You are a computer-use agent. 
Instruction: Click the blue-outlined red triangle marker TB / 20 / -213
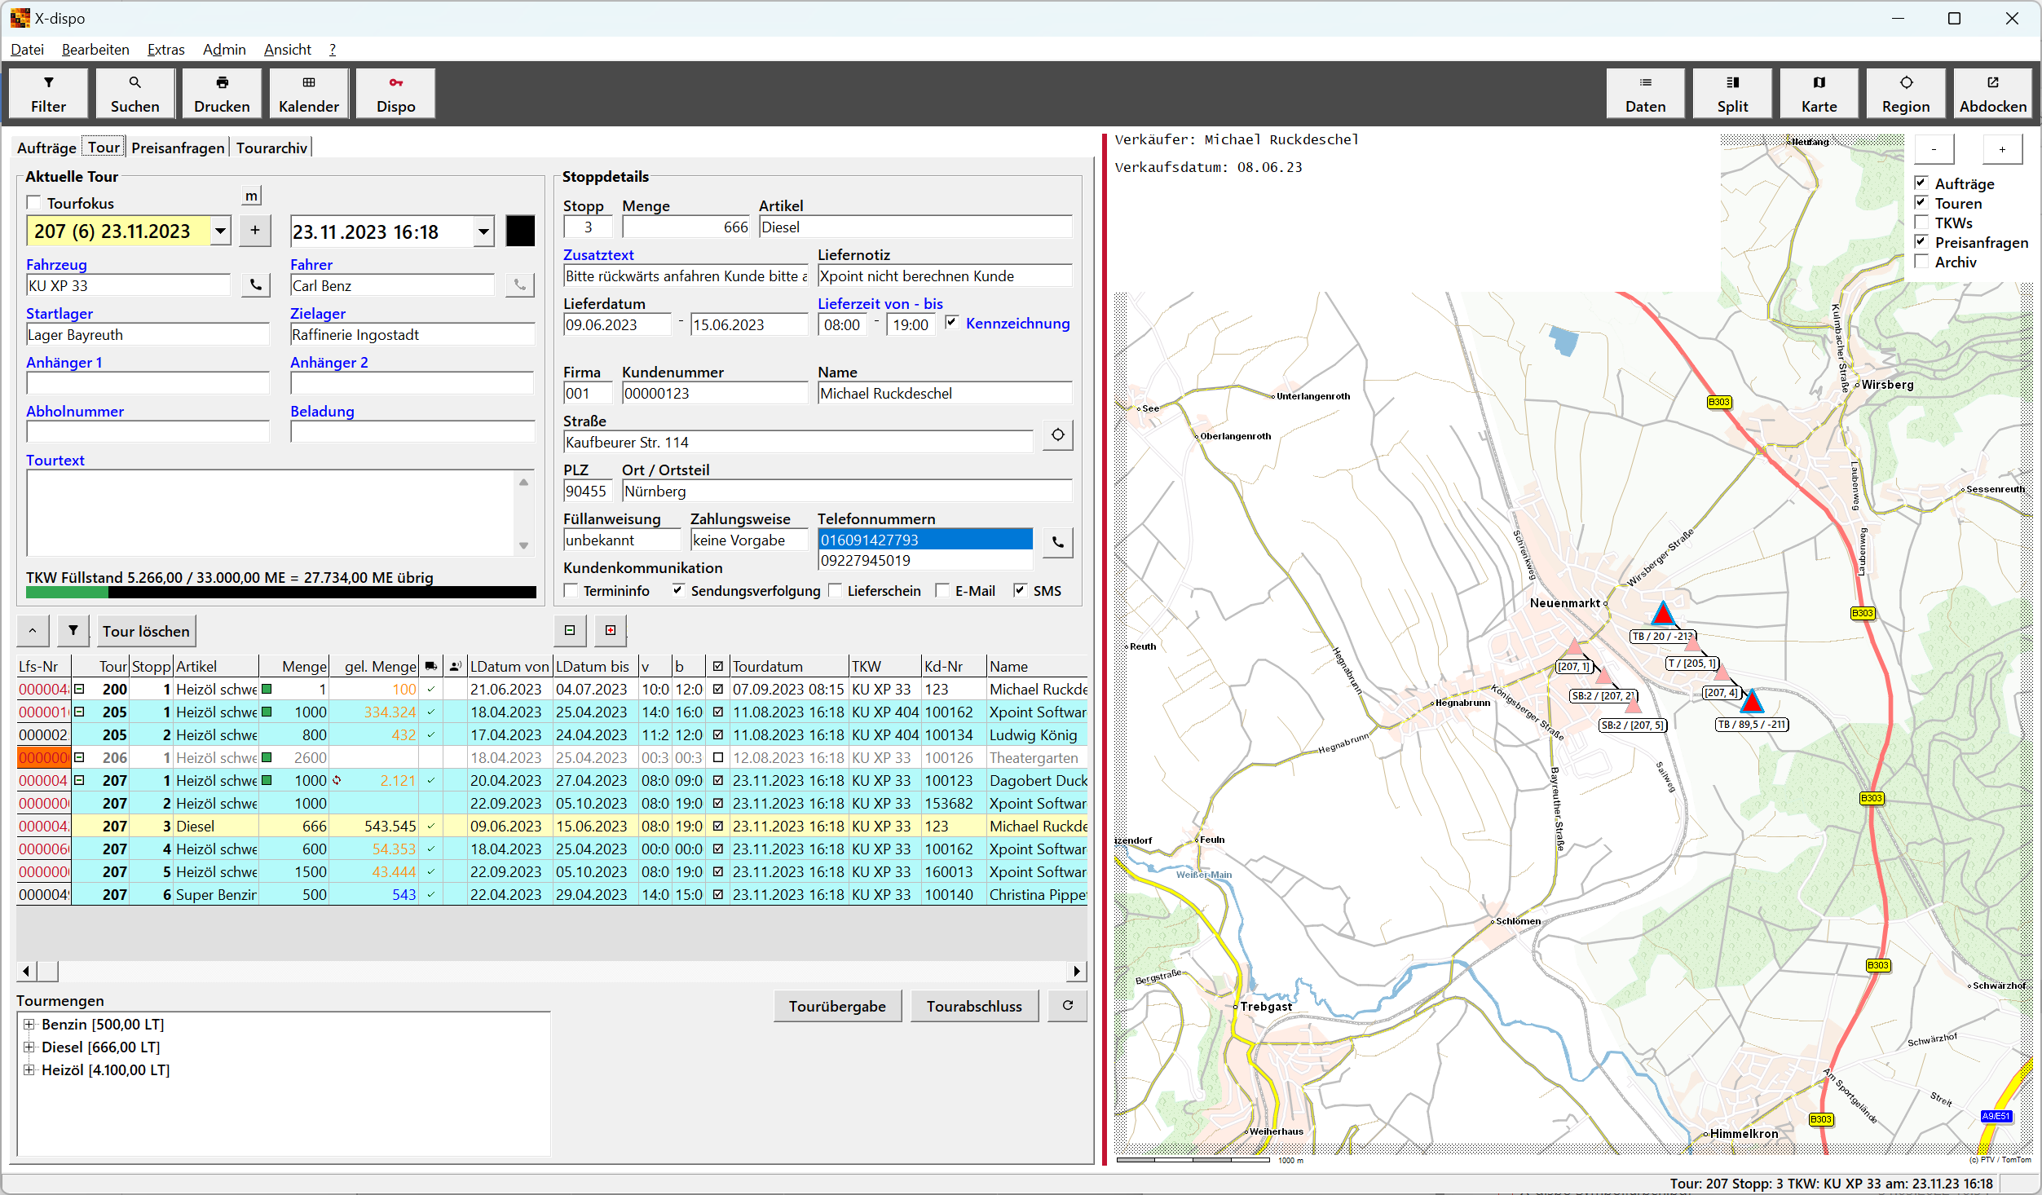1663,613
